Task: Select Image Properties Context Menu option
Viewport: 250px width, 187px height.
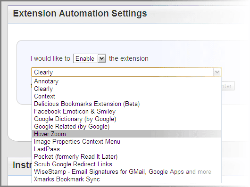Action: click(126, 142)
